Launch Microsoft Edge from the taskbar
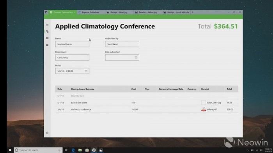This screenshot has height=153, width=273. (73, 150)
